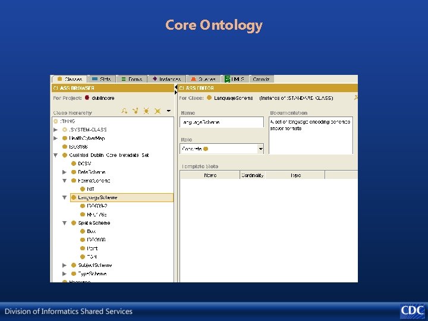Open the Class Hierarchy toolbar dropdown arrow

(169, 111)
